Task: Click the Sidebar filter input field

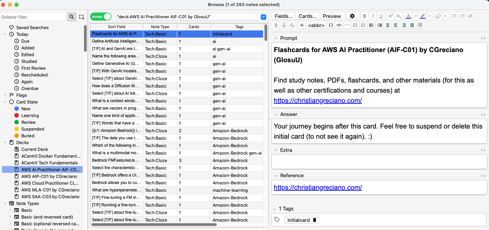Action: click(x=33, y=17)
